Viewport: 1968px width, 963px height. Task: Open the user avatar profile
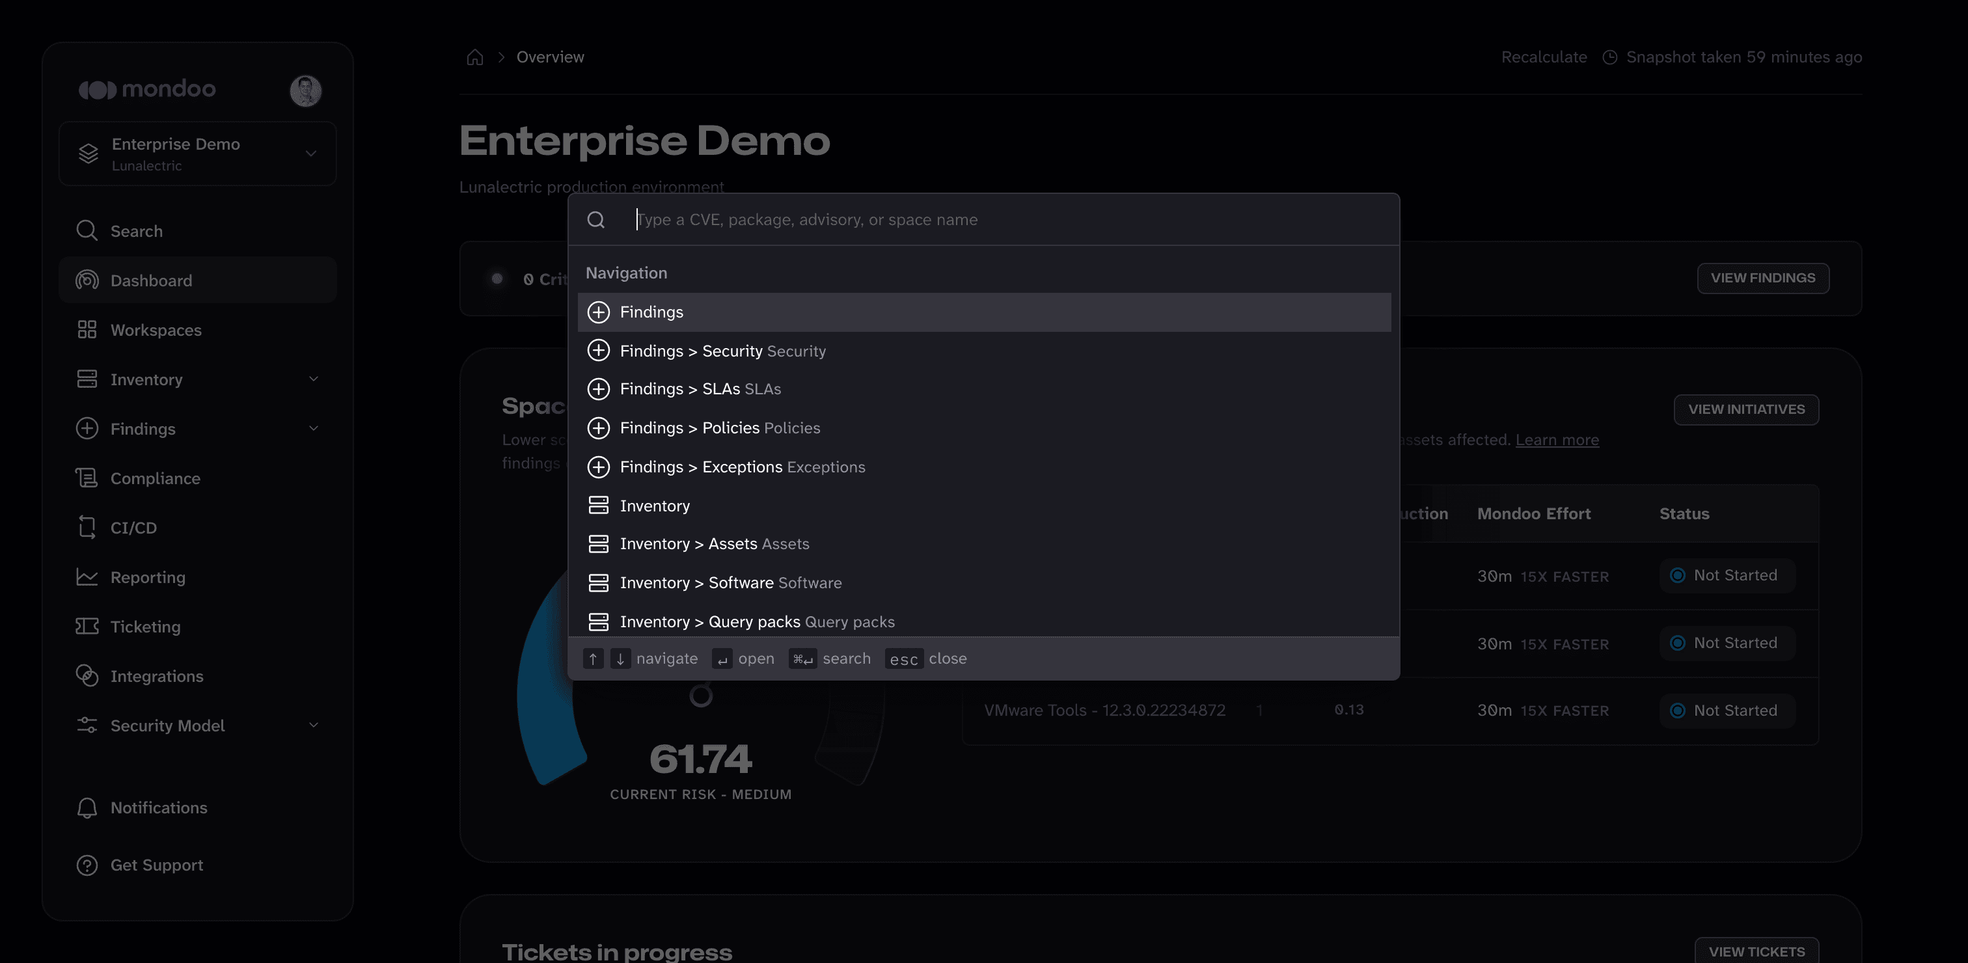306,91
